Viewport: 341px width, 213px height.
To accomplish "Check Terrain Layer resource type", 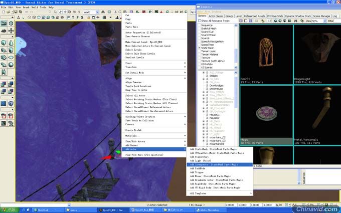I will tap(199, 51).
